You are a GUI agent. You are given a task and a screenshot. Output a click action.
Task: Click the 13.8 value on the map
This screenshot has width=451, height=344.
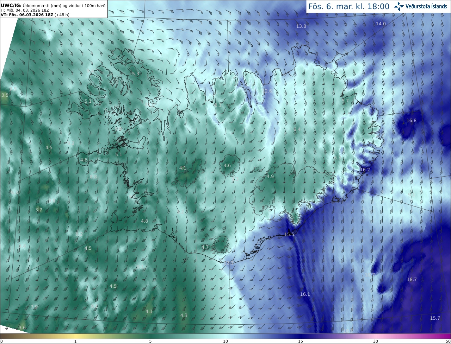click(301, 26)
